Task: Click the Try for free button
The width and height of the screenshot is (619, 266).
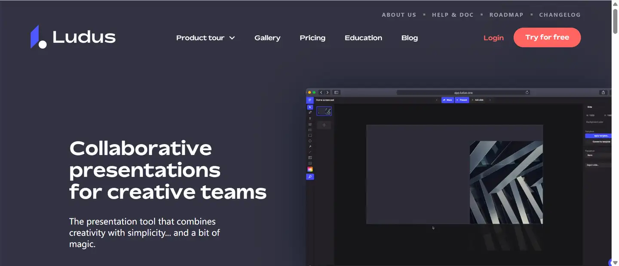Action: coord(547,37)
